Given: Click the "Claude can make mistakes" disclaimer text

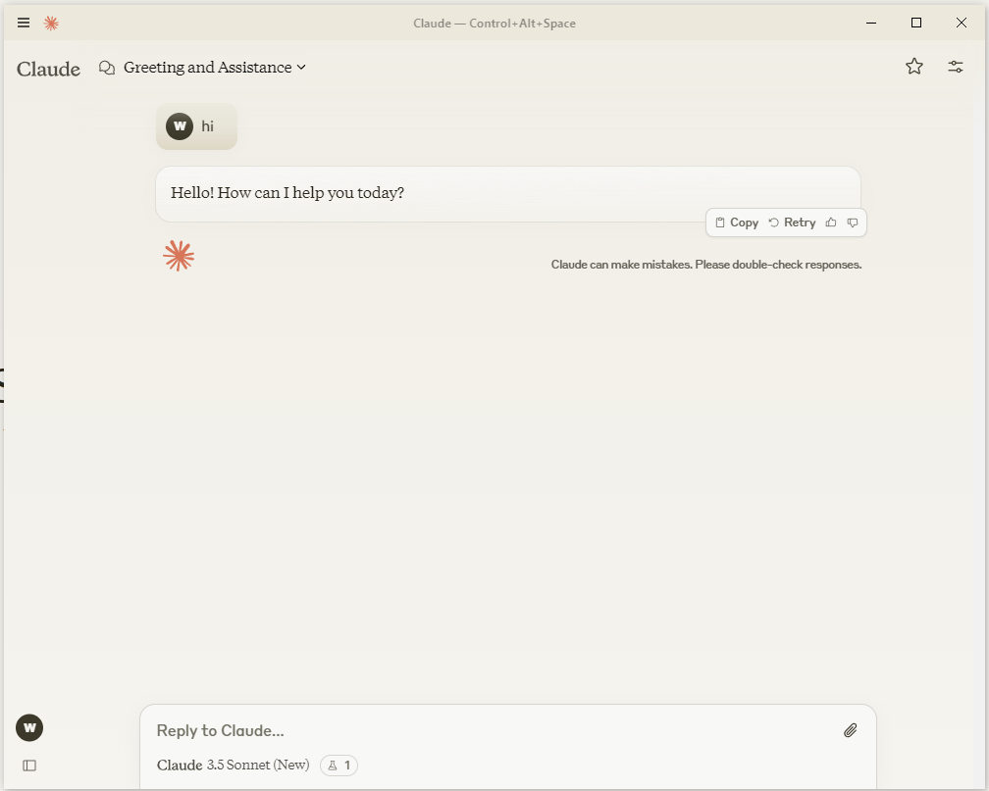Looking at the screenshot, I should (x=705, y=265).
